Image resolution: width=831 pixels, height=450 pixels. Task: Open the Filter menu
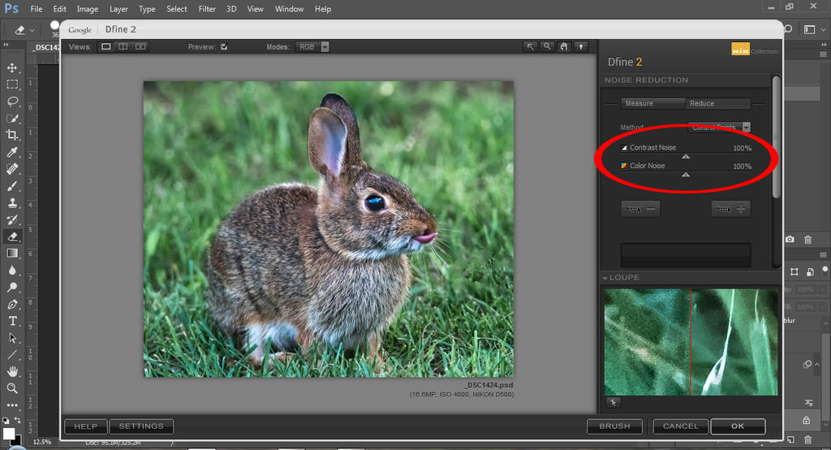(x=207, y=9)
